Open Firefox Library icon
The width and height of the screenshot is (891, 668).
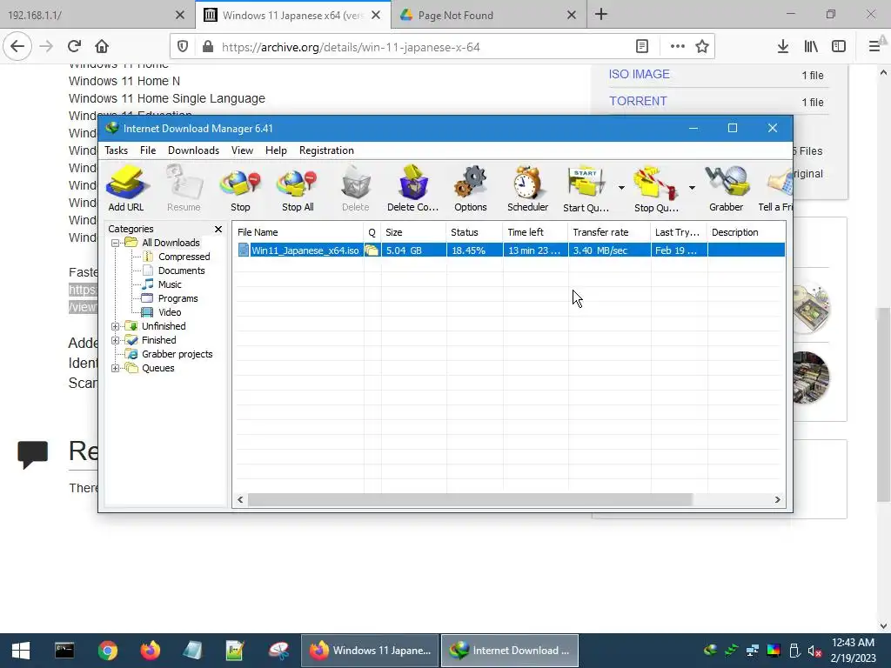(811, 47)
